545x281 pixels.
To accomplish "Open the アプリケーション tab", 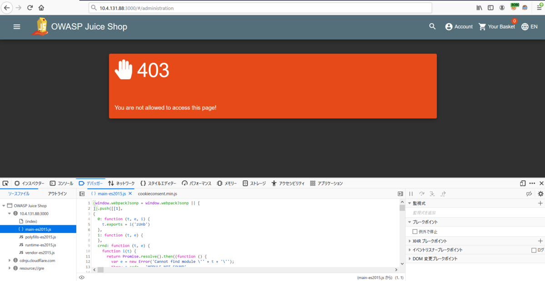I will click(326, 183).
